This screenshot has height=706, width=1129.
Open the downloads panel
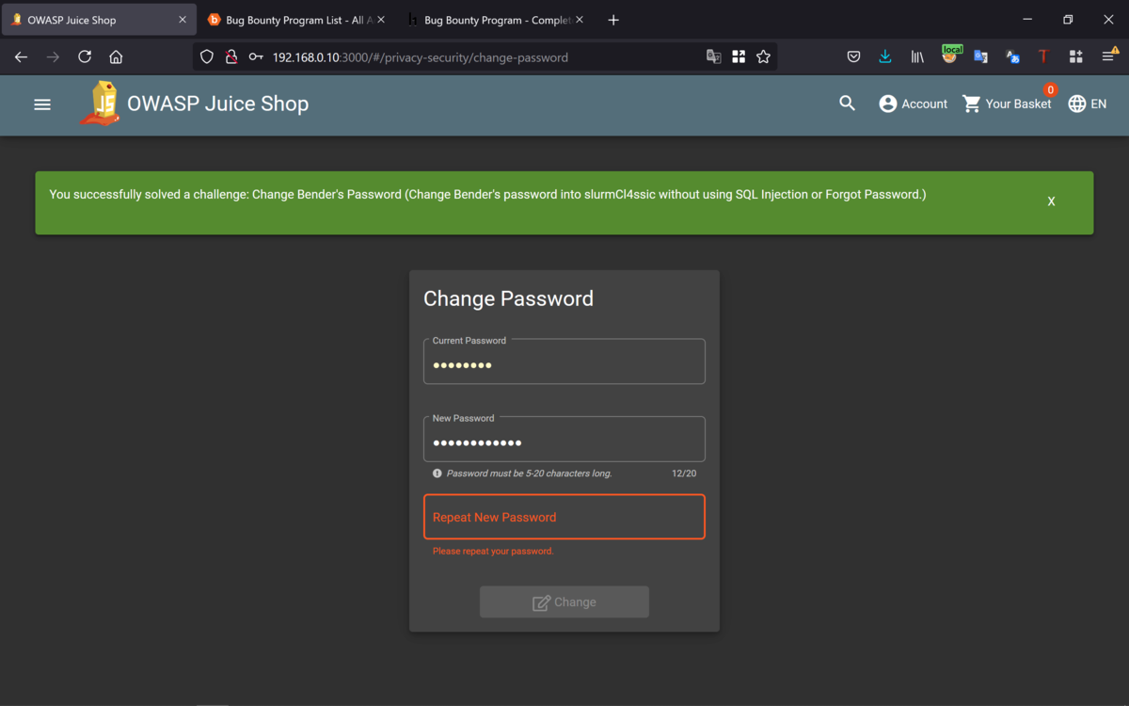pyautogui.click(x=885, y=57)
